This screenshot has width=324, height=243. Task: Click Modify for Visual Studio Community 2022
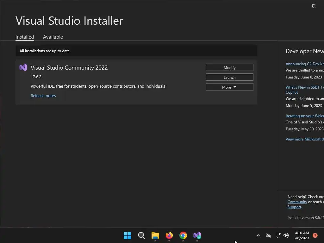pyautogui.click(x=230, y=67)
